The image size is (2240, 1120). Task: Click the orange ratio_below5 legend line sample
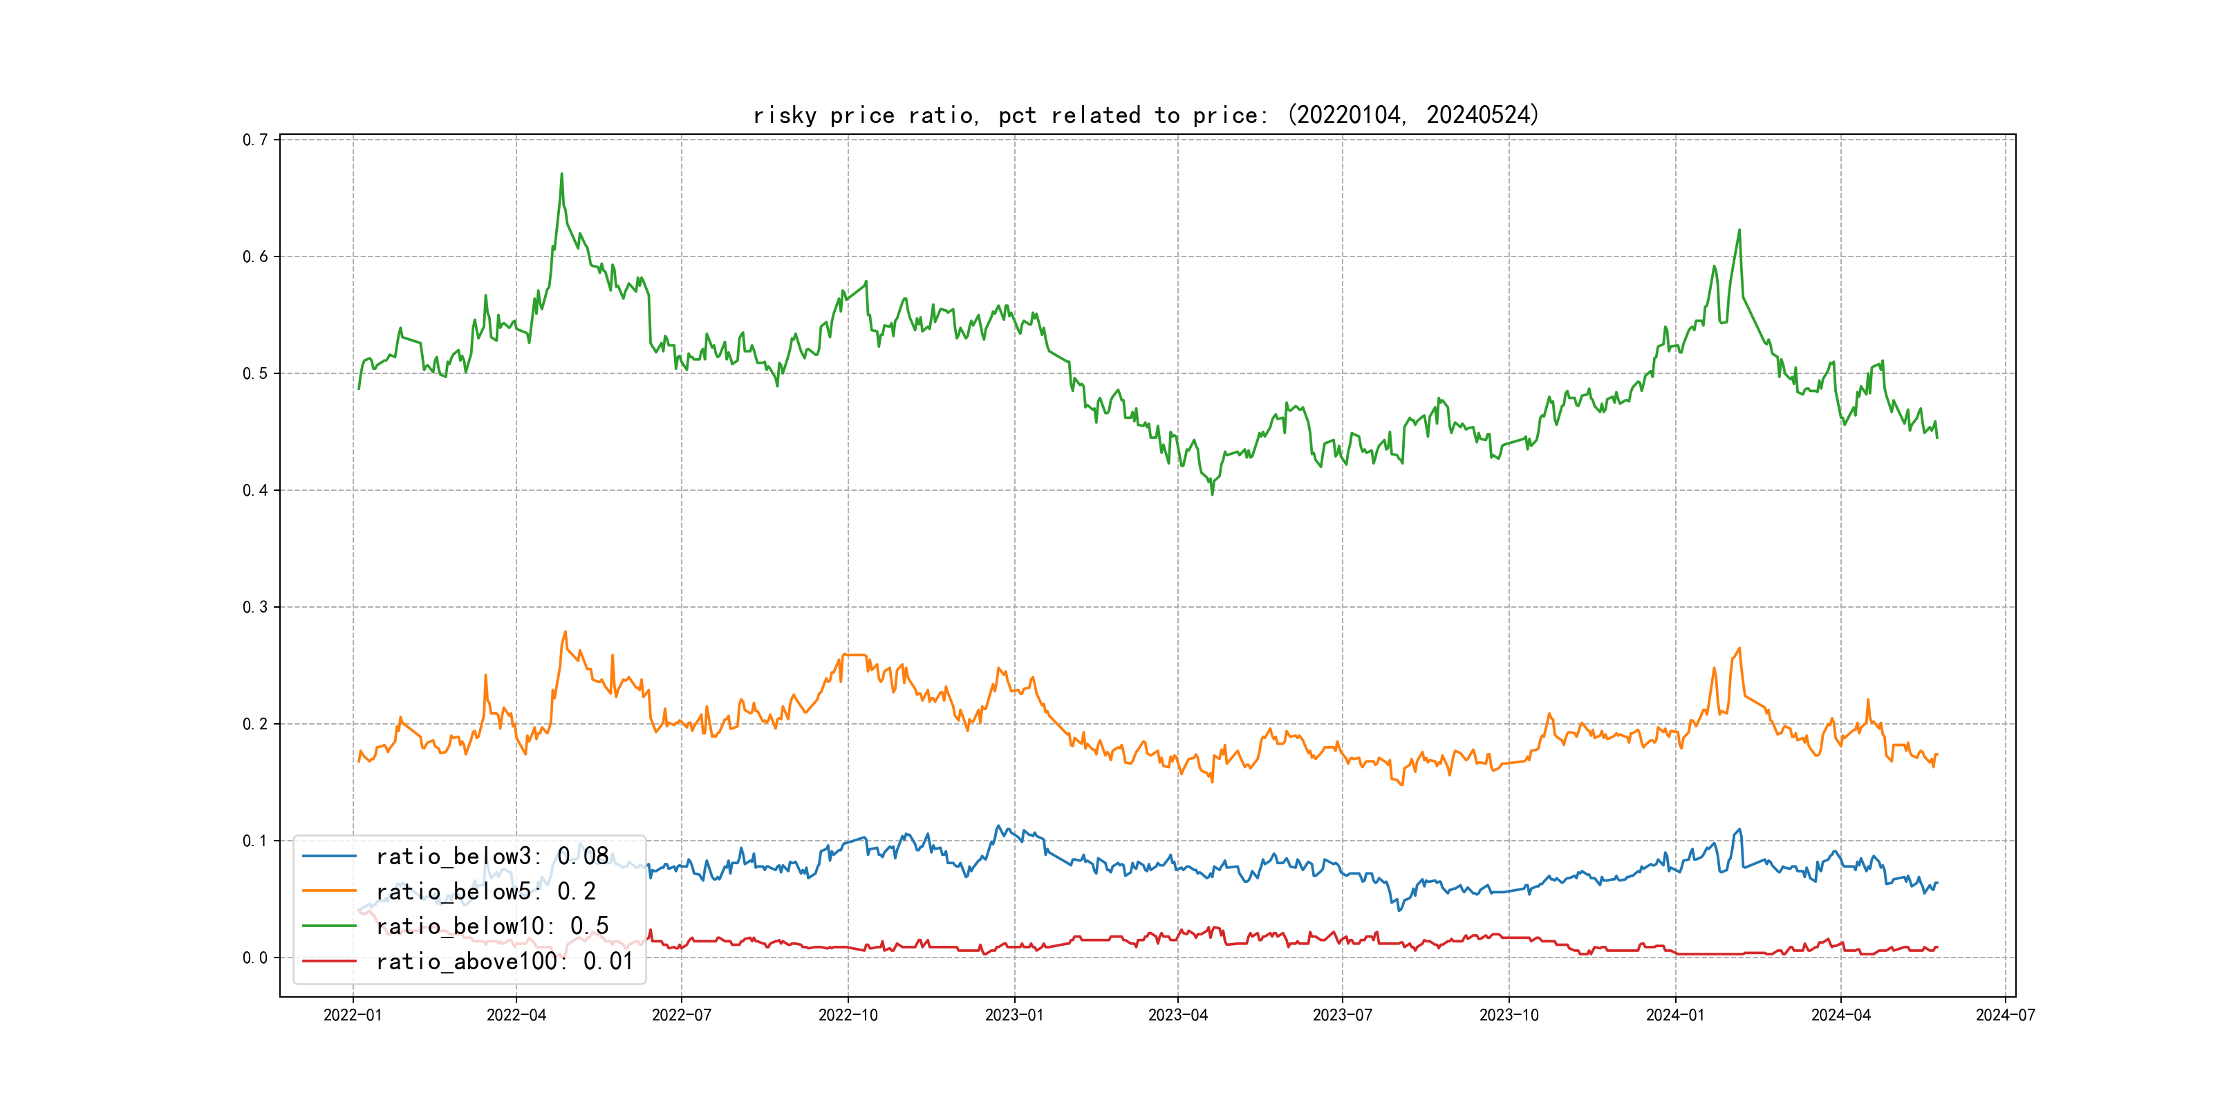[x=328, y=891]
